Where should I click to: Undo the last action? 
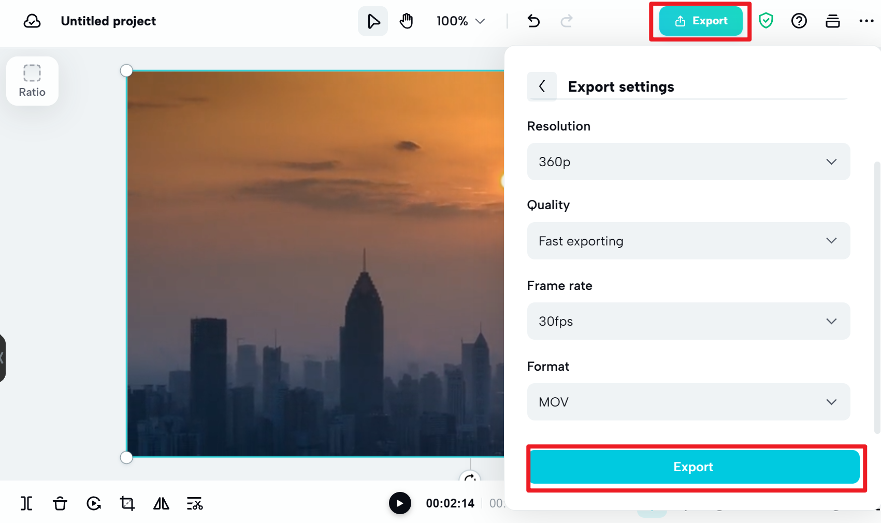point(533,21)
